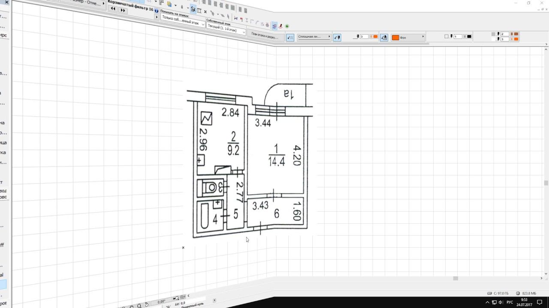Expand the small arrow button below info icon
This screenshot has height=308, width=549.
coord(157,17)
